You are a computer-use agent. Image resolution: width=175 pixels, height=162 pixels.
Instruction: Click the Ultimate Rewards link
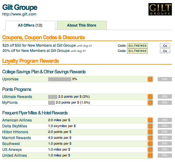[17, 97]
